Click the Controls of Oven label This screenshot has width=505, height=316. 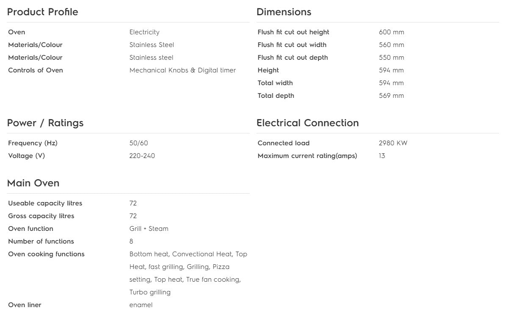(36, 70)
